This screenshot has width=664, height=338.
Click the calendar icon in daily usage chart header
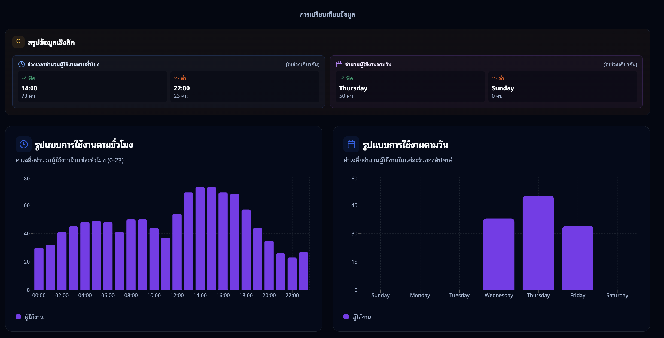351,144
